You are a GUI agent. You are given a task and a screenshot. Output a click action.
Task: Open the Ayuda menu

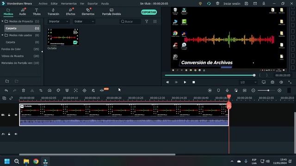(105, 4)
